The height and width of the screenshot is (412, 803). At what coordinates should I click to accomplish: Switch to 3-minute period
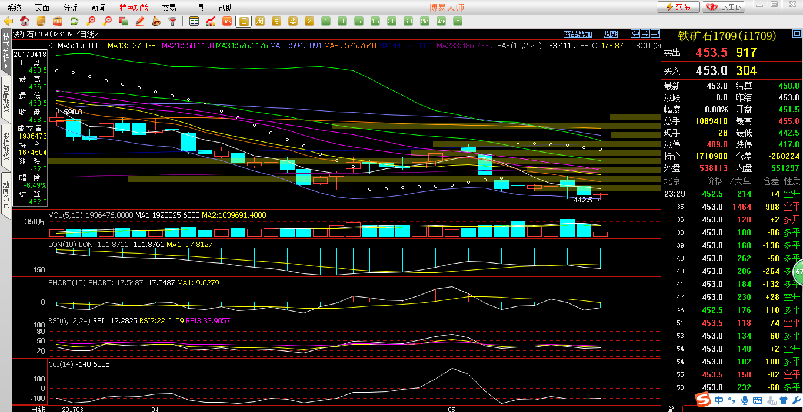(342, 21)
